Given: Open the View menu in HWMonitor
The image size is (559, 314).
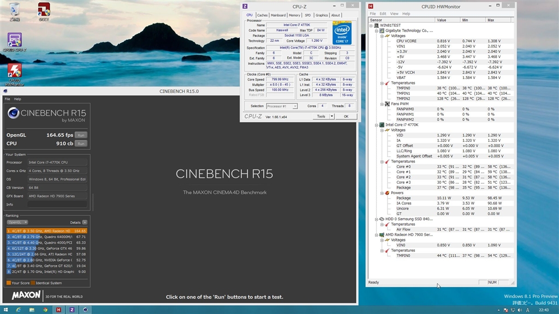Looking at the screenshot, I should (395, 14).
